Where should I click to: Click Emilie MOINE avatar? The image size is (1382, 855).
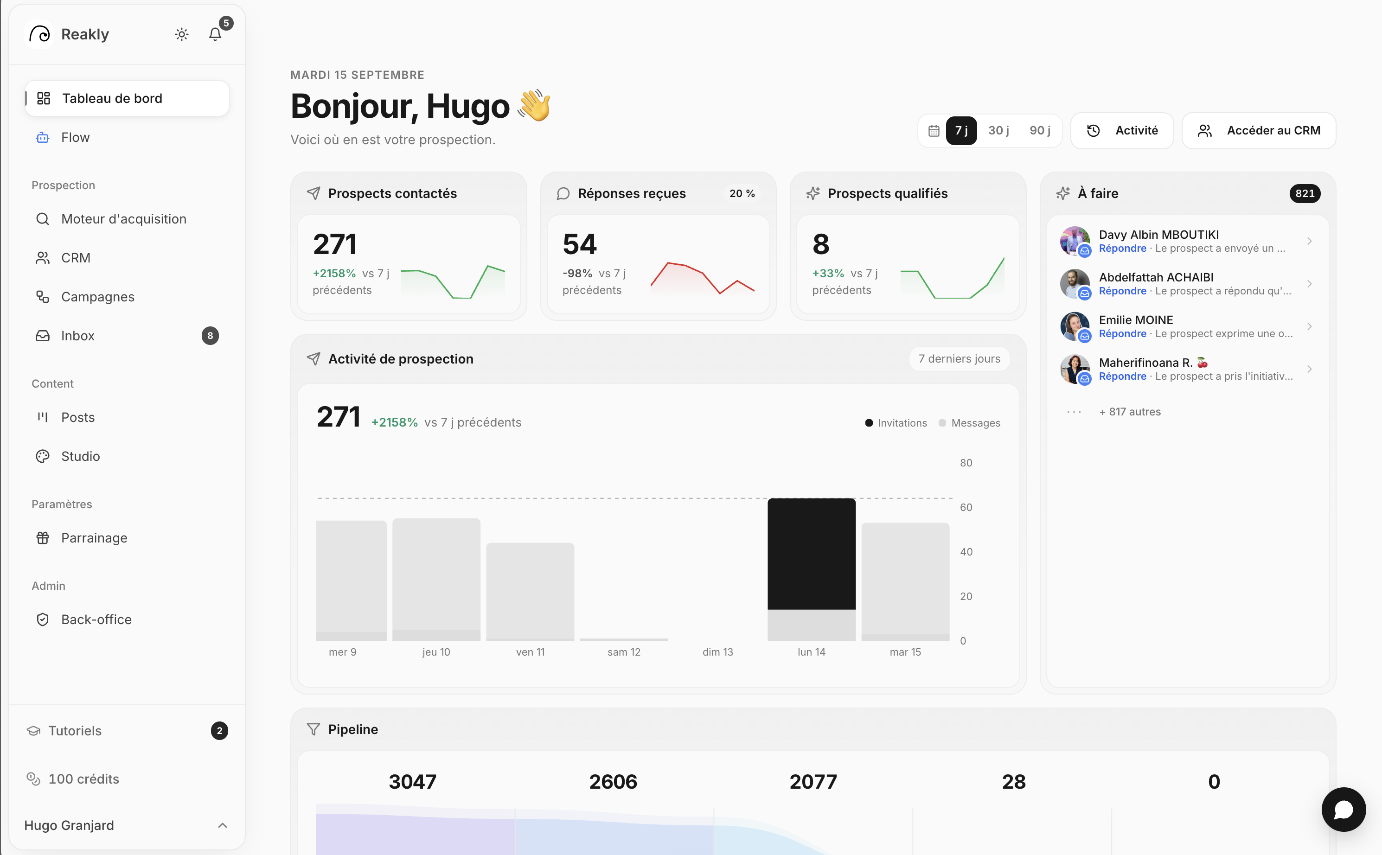pos(1075,327)
